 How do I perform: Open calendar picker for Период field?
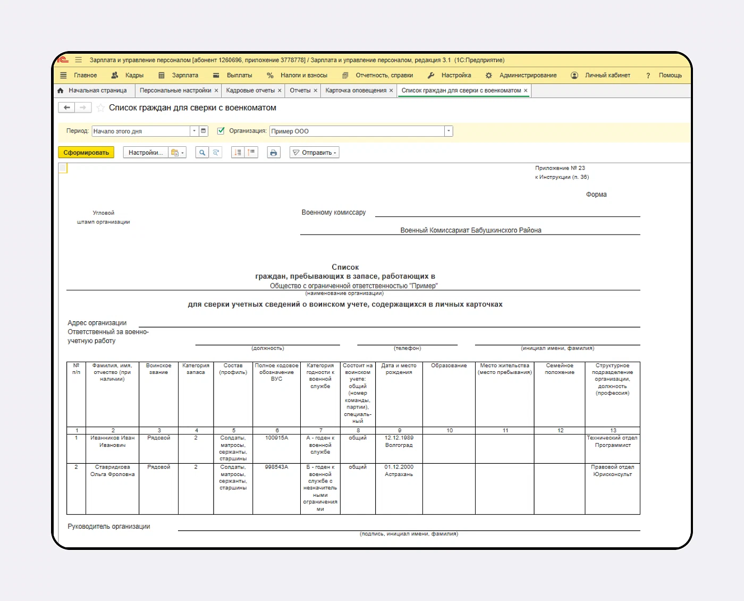coord(203,131)
